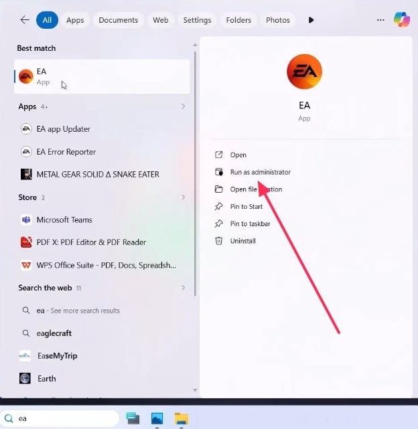Viewport: 418px width, 429px height.
Task: Click the large EA logo in details pane
Action: point(304,72)
